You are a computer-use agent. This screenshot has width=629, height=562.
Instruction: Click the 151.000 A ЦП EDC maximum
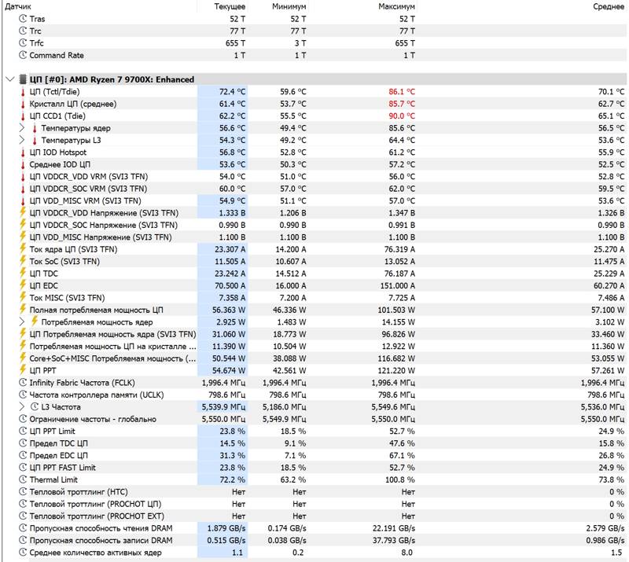pyautogui.click(x=398, y=285)
